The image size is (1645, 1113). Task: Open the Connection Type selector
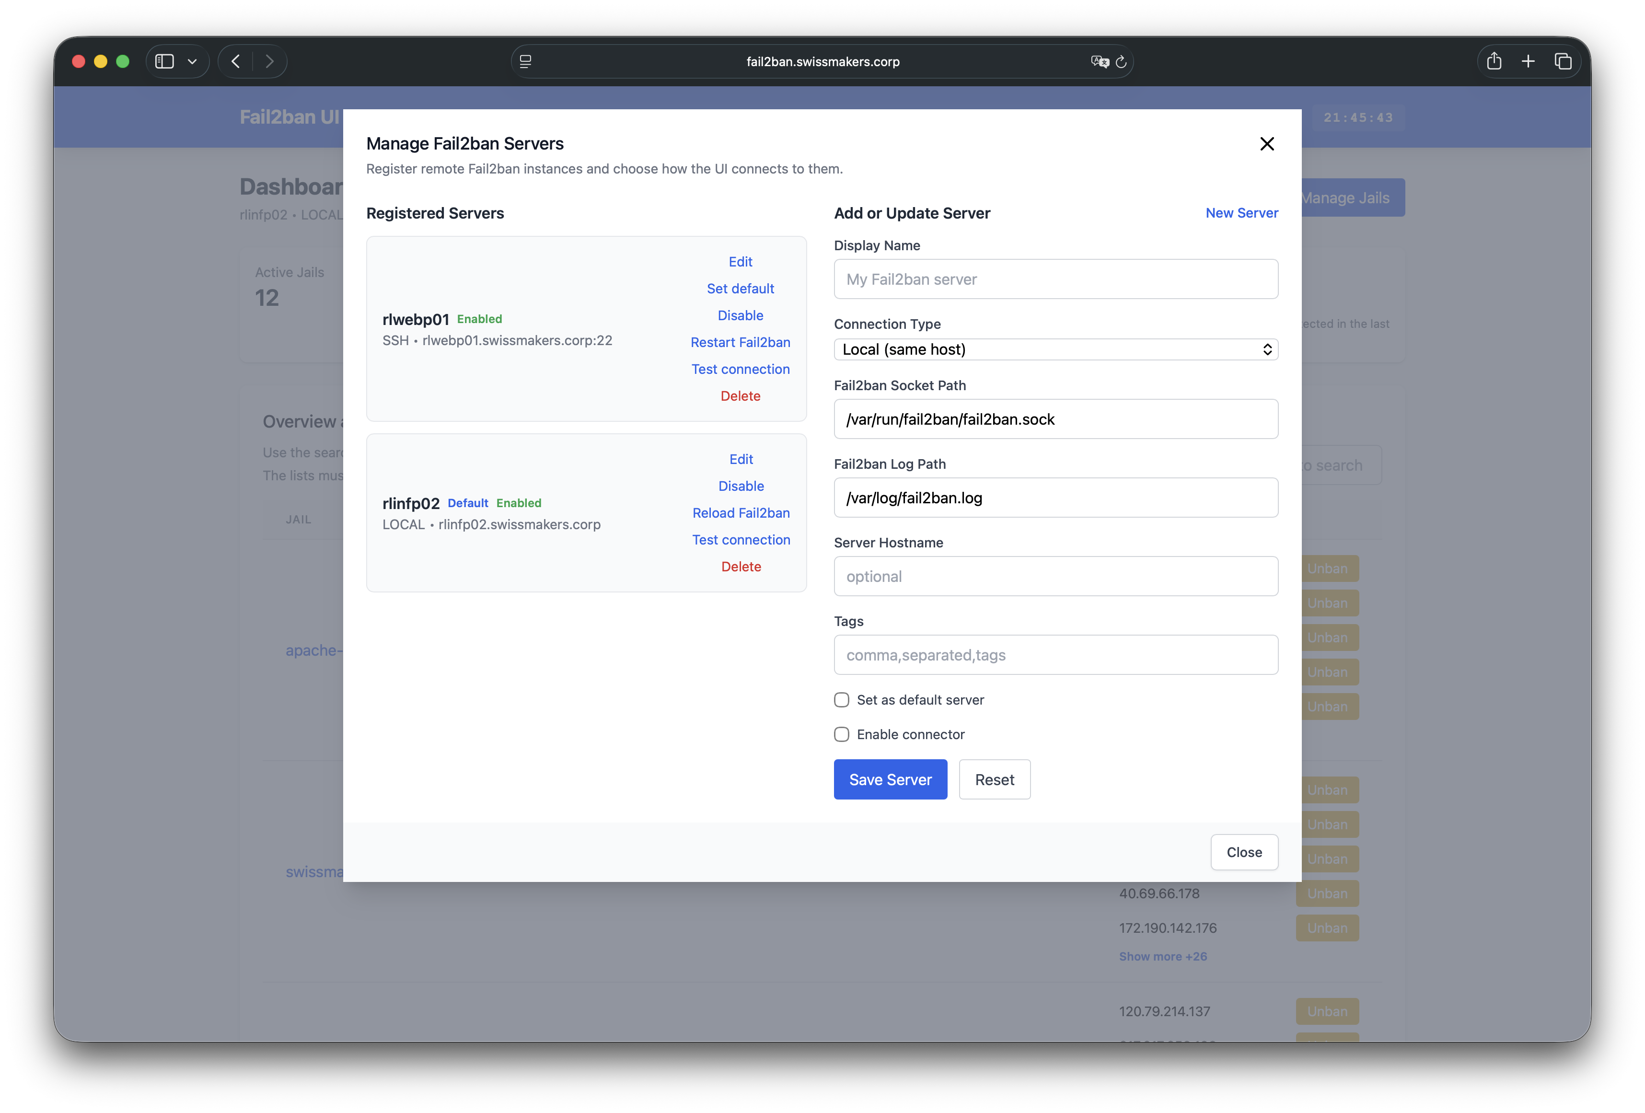point(1055,349)
